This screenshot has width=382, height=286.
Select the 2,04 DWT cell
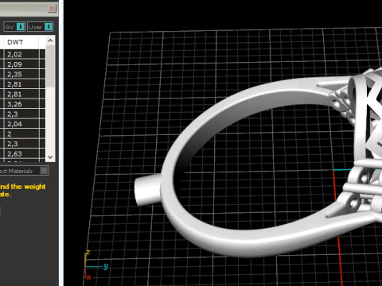click(x=21, y=124)
